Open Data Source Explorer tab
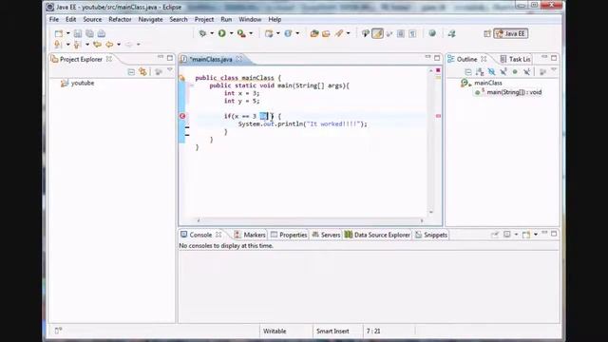 click(x=377, y=235)
